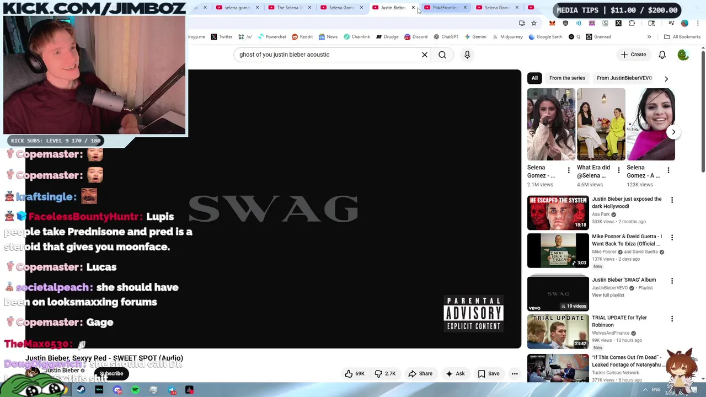
Task: Select the From the series chip
Action: (x=567, y=78)
